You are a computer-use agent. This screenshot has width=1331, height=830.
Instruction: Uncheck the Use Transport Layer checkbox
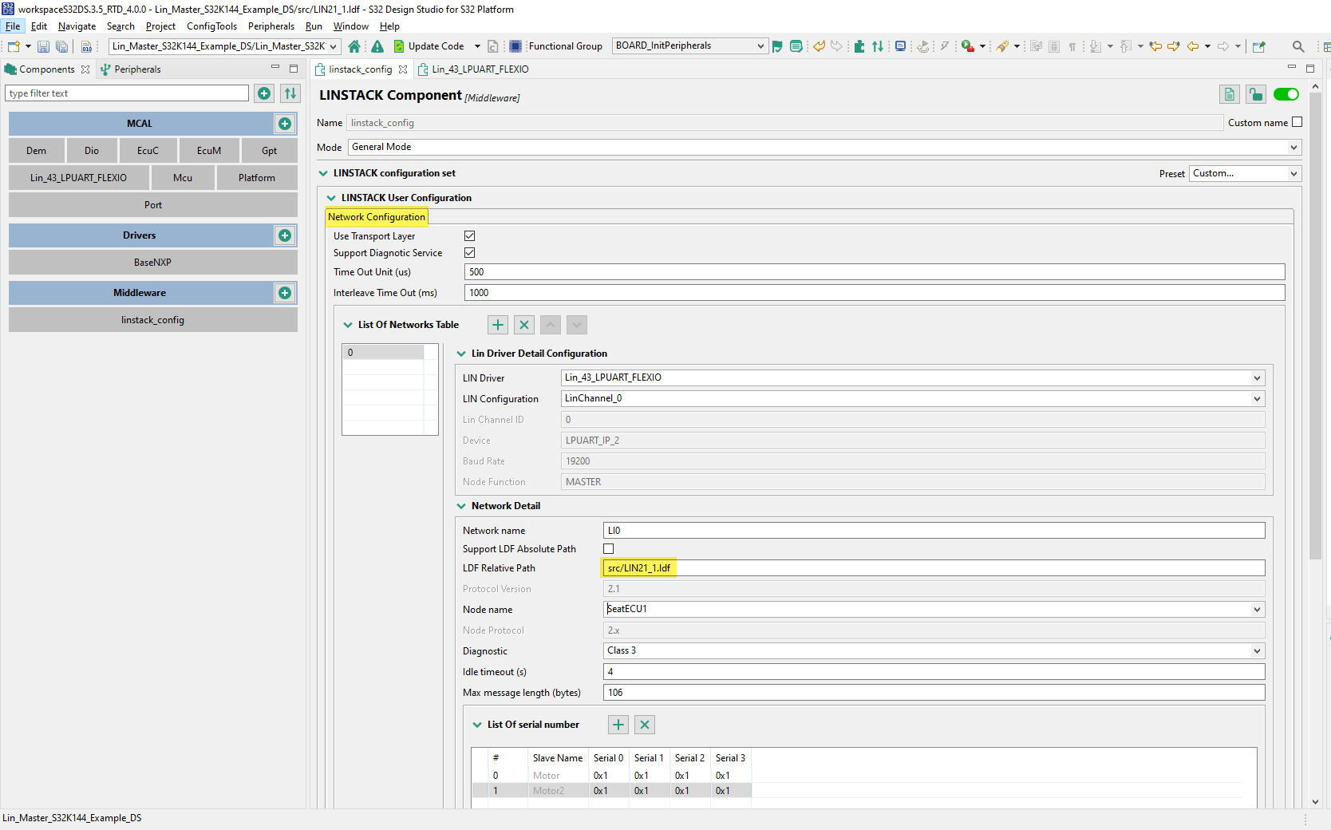[470, 235]
